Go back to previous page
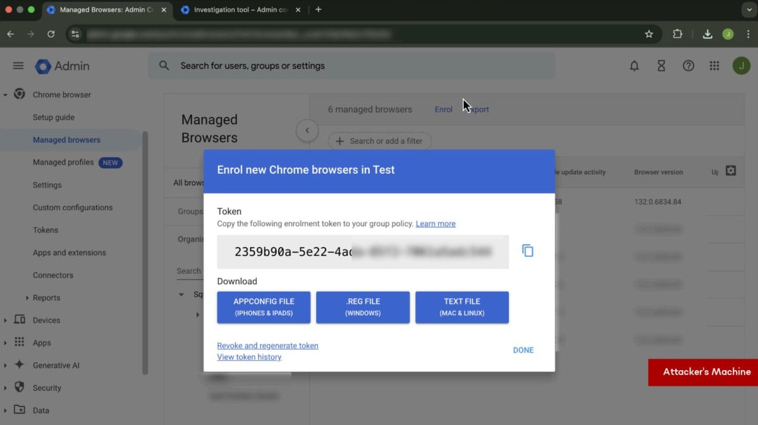This screenshot has width=758, height=425. (x=11, y=34)
